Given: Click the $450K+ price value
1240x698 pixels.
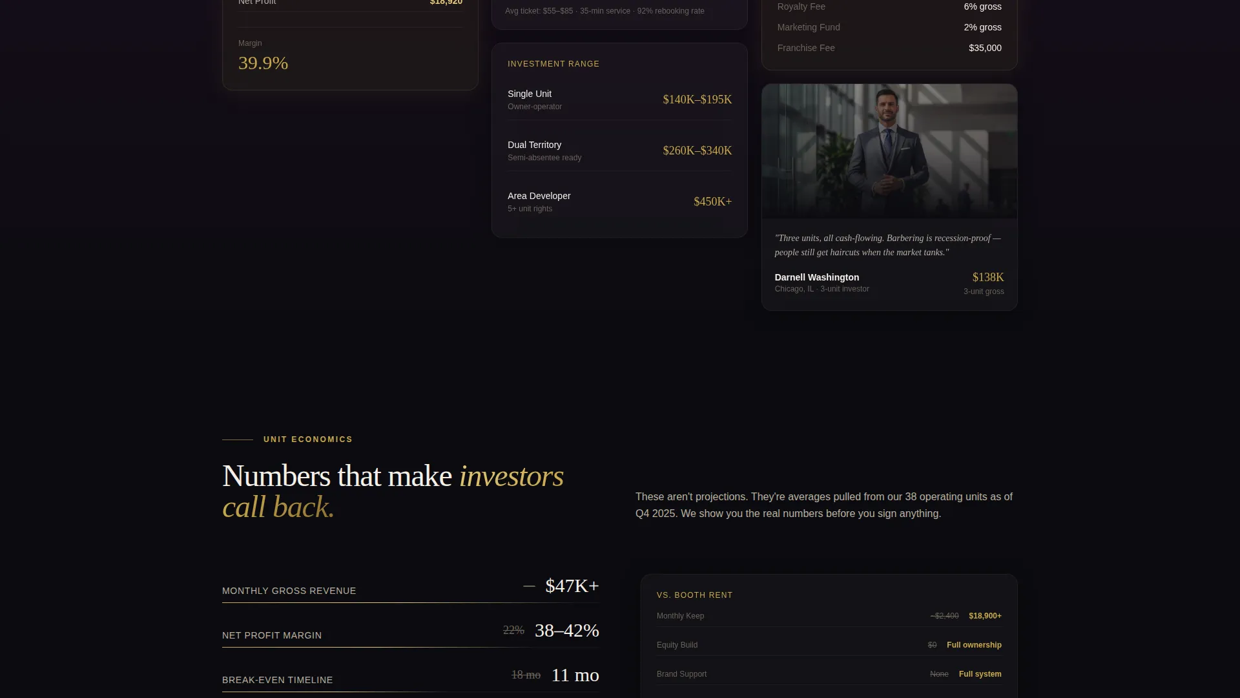Looking at the screenshot, I should tap(712, 202).
